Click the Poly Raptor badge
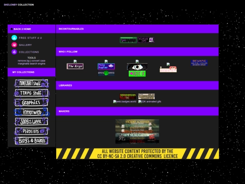This screenshot has height=184, width=245. click(106, 66)
